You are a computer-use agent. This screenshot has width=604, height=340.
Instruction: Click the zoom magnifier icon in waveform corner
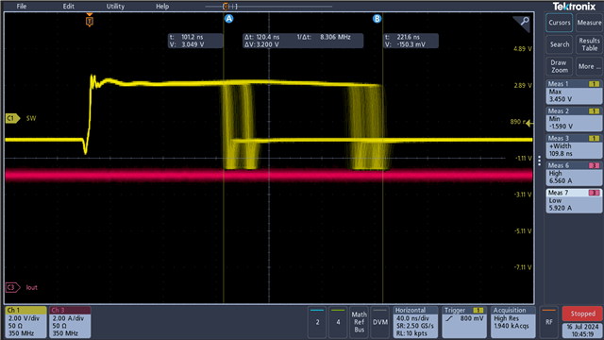[523, 23]
